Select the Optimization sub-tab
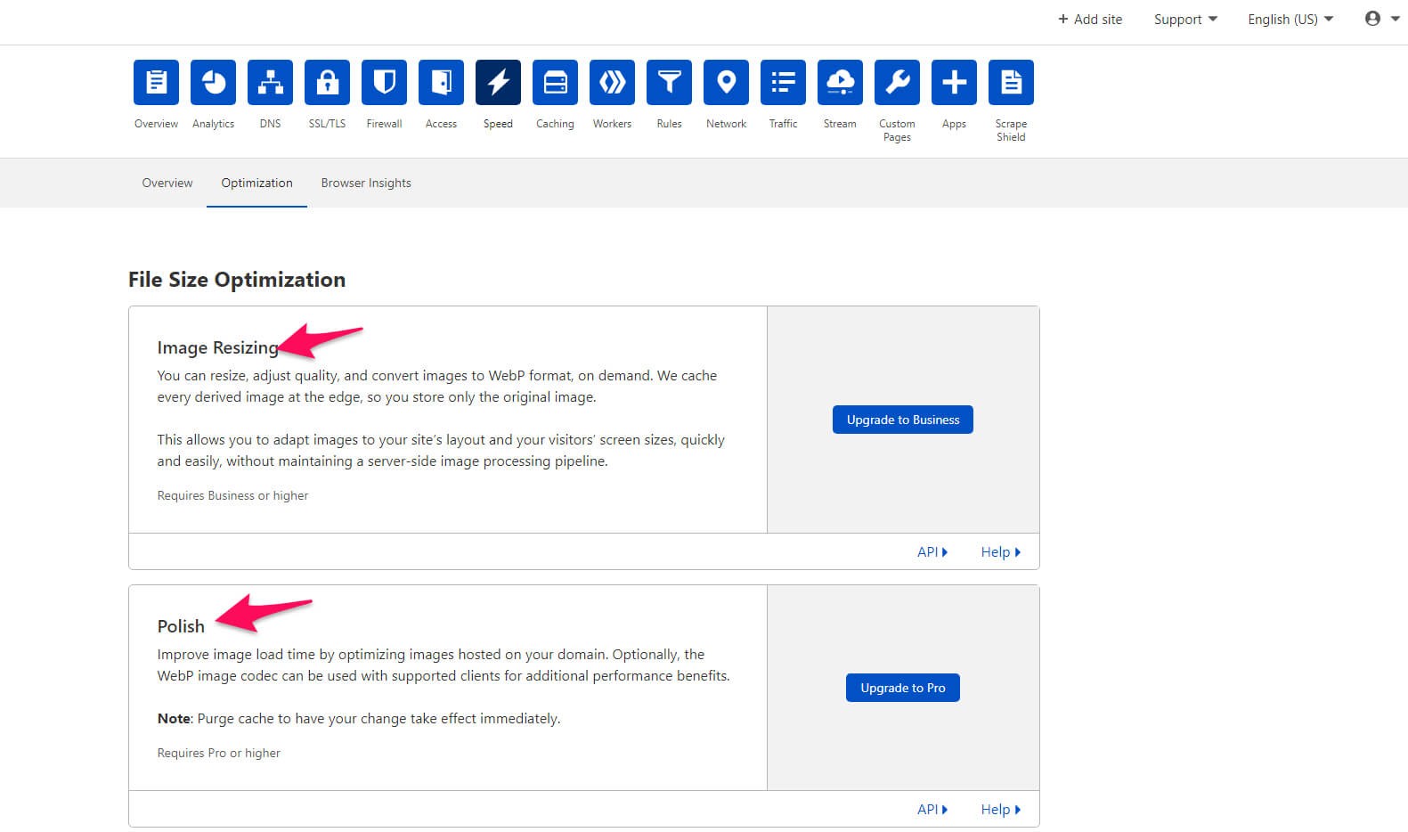 256,183
